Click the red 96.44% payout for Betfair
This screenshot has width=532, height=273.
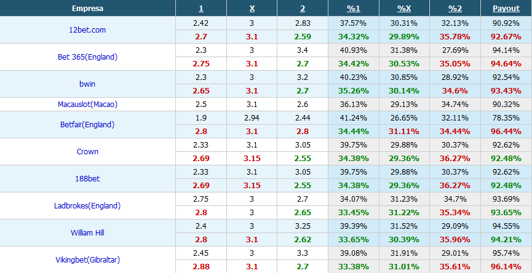click(506, 132)
